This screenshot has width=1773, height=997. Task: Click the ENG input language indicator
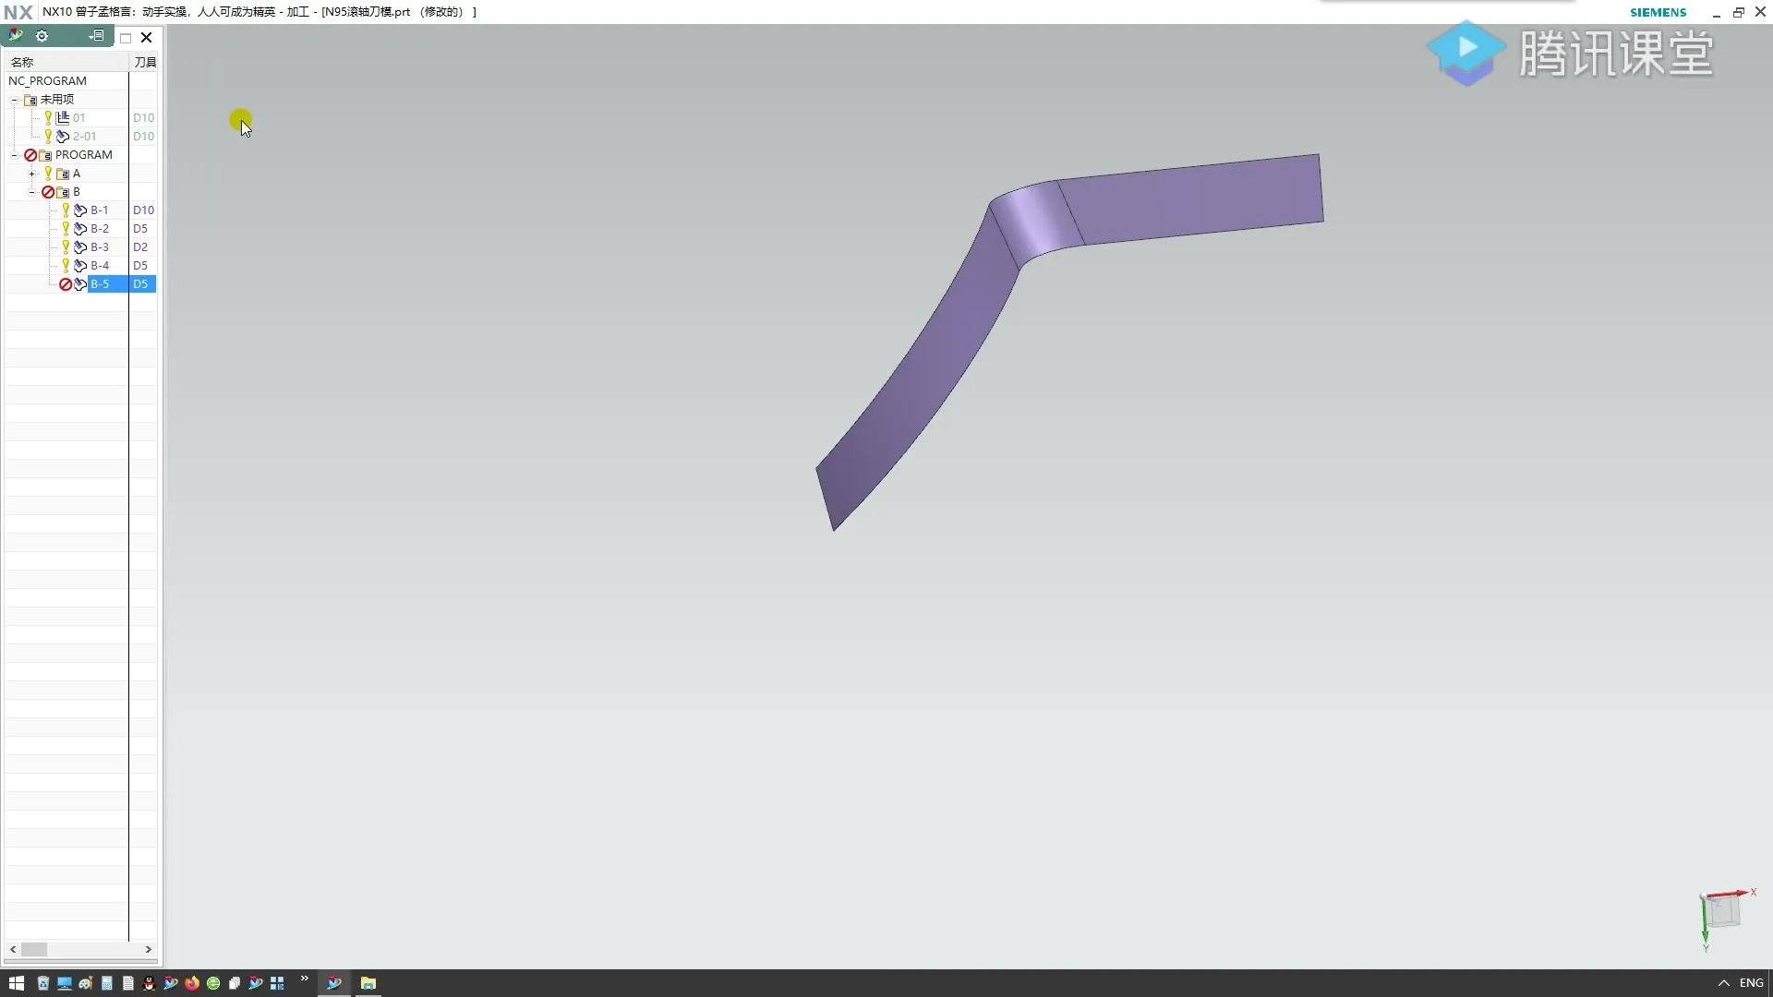click(x=1751, y=983)
